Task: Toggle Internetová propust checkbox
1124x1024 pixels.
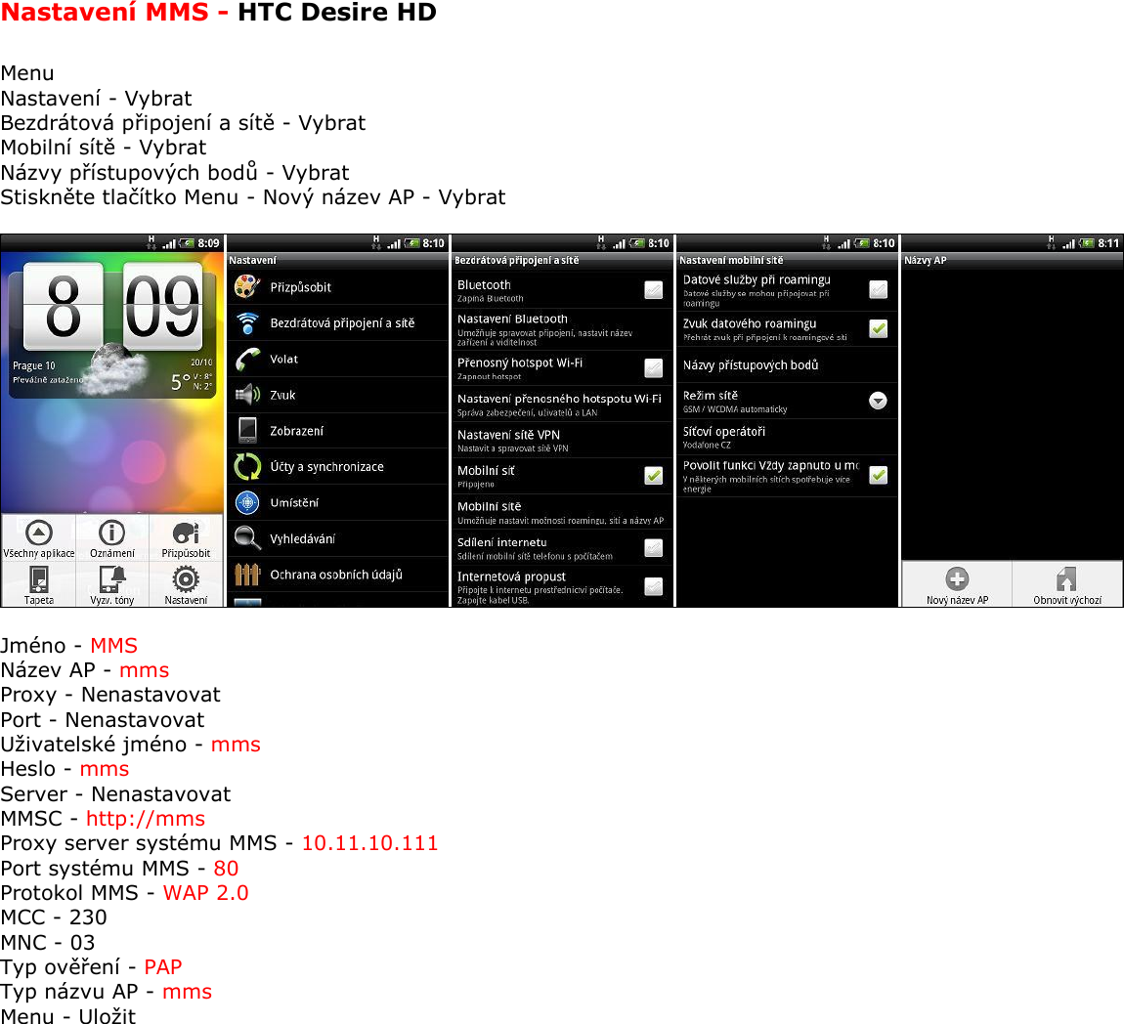Action: click(653, 587)
